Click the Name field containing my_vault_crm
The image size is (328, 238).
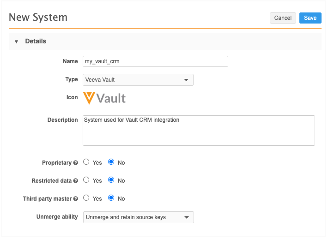coord(155,61)
